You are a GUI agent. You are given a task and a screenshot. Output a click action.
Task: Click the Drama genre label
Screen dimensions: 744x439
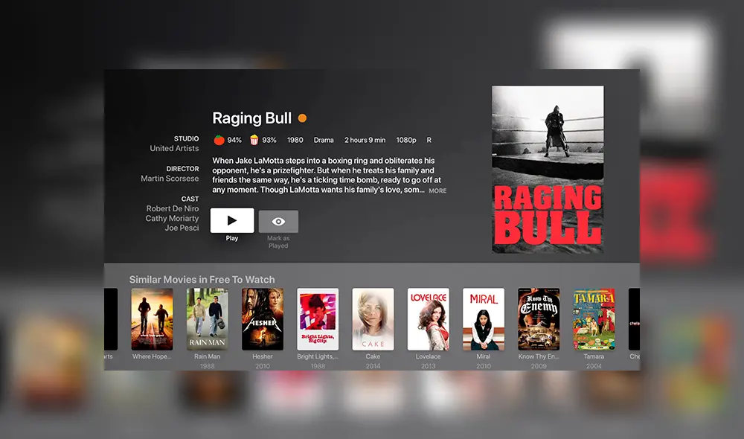(324, 139)
